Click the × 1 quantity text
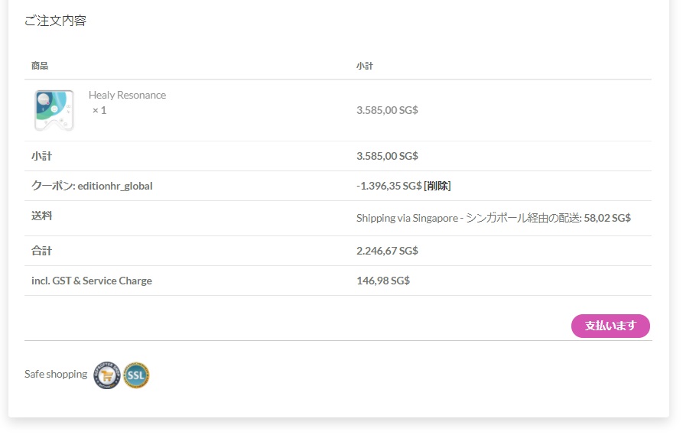The height and width of the screenshot is (435, 683). coord(99,111)
